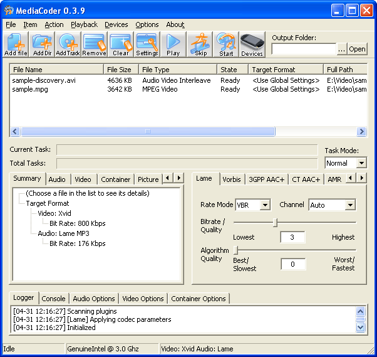Select the AMR encoder tab

[334, 179]
